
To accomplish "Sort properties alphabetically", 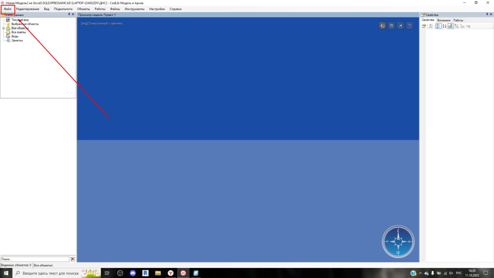I will (x=444, y=26).
